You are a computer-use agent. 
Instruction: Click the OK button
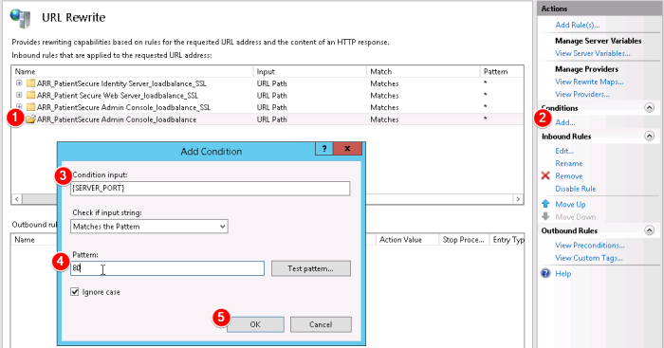pos(255,324)
